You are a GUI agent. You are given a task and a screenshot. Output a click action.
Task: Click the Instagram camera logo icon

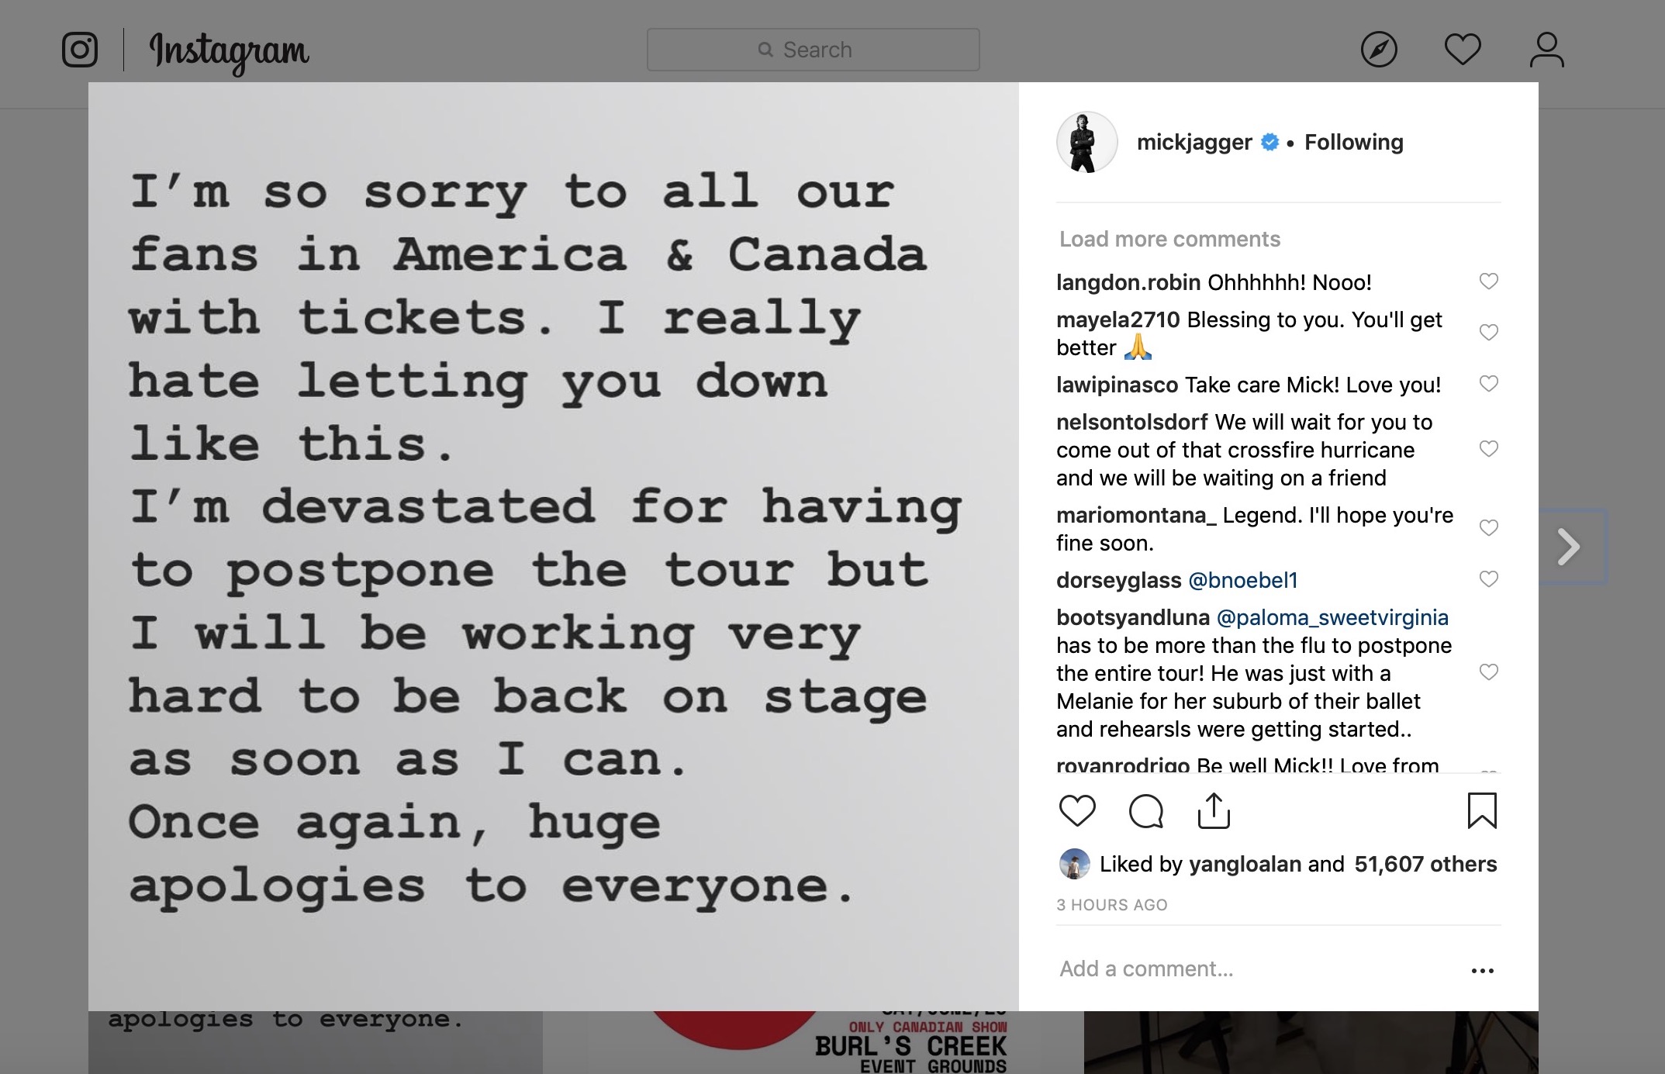[x=80, y=50]
